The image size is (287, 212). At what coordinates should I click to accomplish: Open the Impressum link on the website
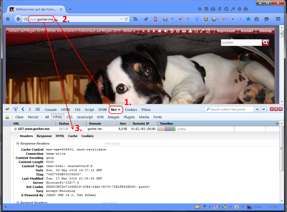point(226,31)
